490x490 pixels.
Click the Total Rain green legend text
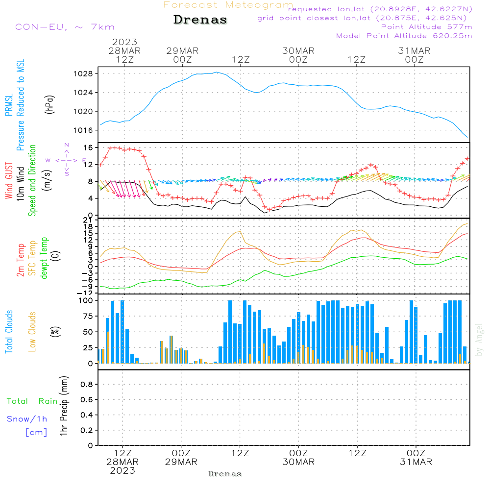32,401
